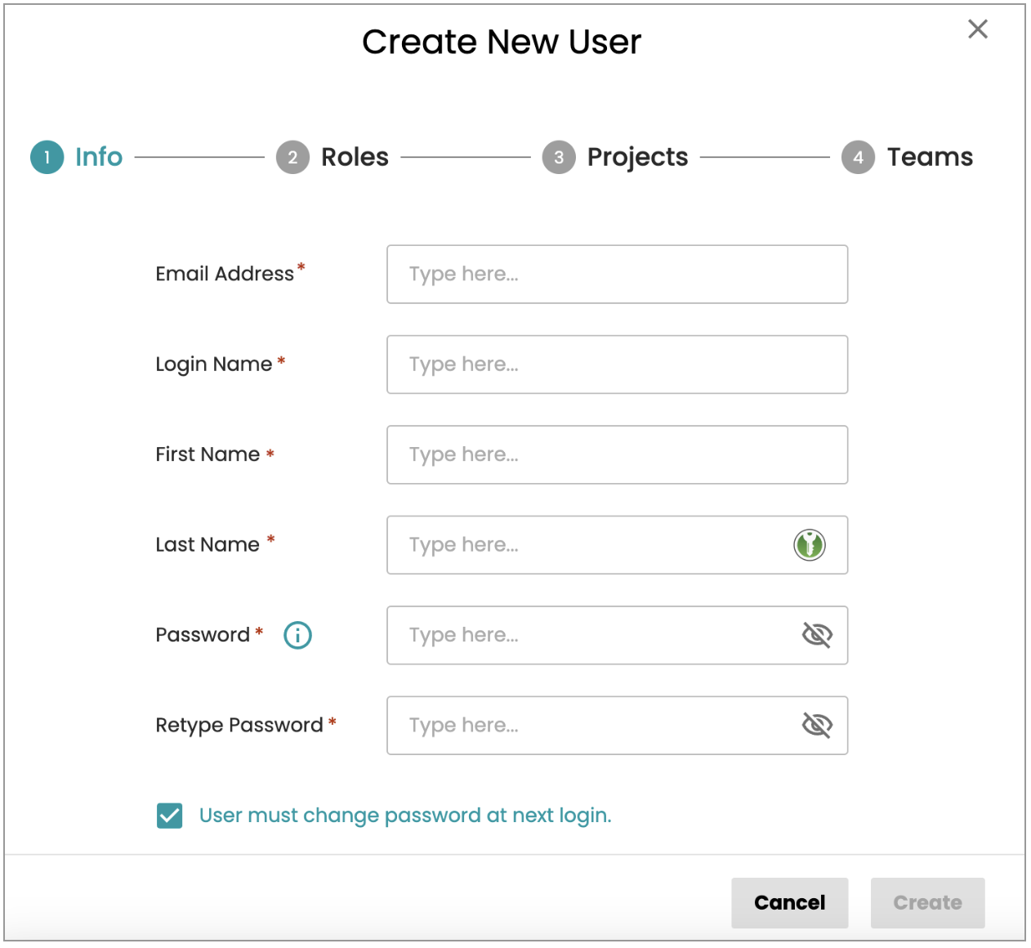Select the Info step label

99,157
